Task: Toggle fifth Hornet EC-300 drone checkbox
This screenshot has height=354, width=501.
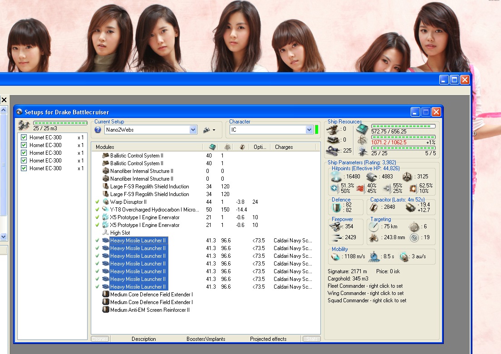Action: 24,168
